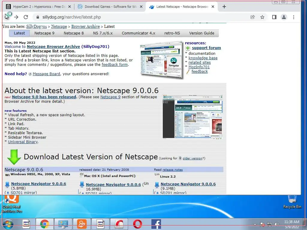Download Netscape Navigator 9.0.0.6 for Linux
307x230 pixels.
[188, 184]
